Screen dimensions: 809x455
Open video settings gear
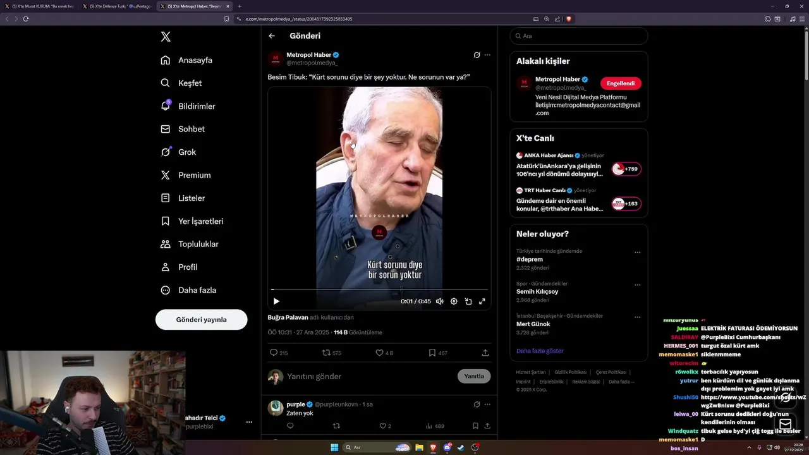click(454, 301)
